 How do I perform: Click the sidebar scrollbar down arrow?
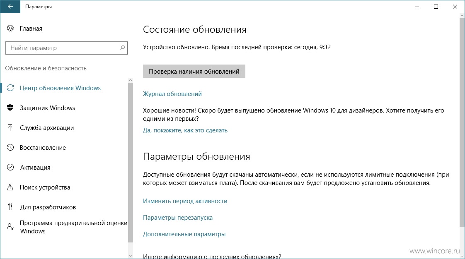point(131,256)
